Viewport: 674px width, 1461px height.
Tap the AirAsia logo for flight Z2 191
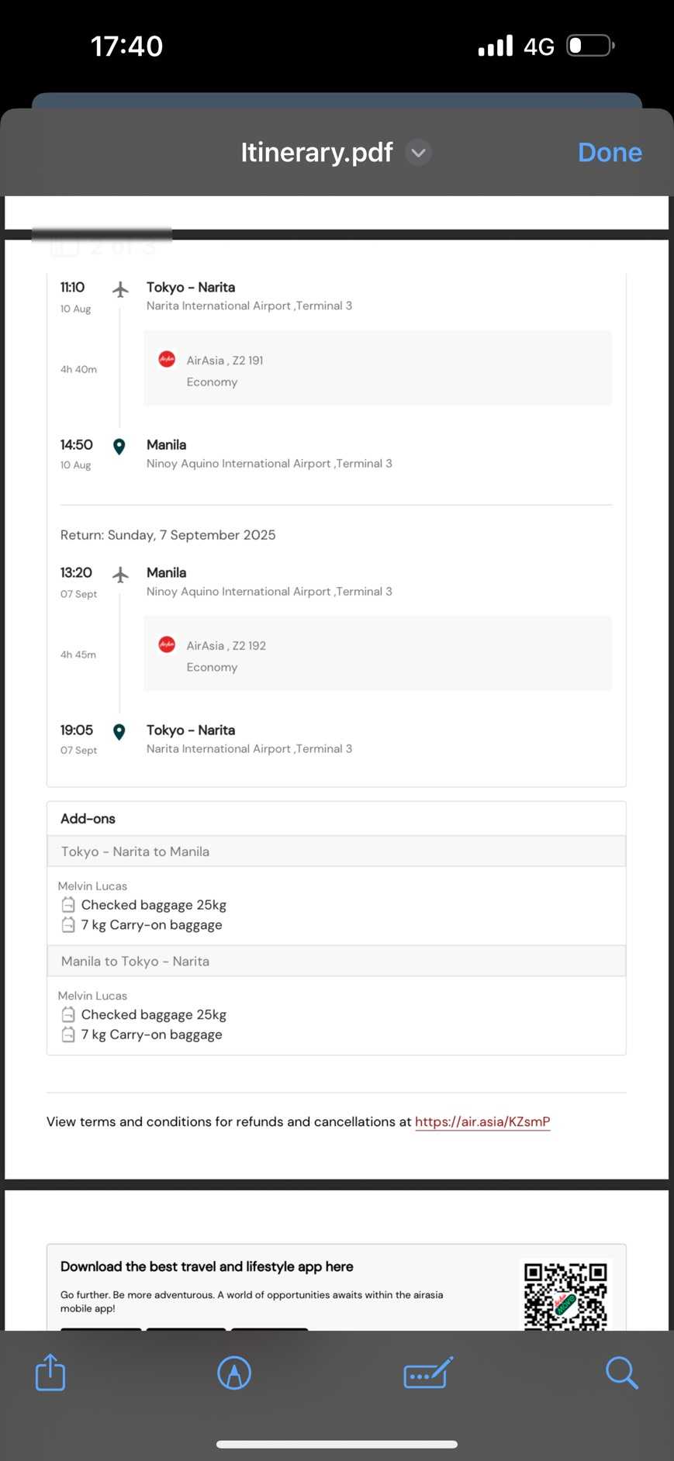[x=167, y=359]
